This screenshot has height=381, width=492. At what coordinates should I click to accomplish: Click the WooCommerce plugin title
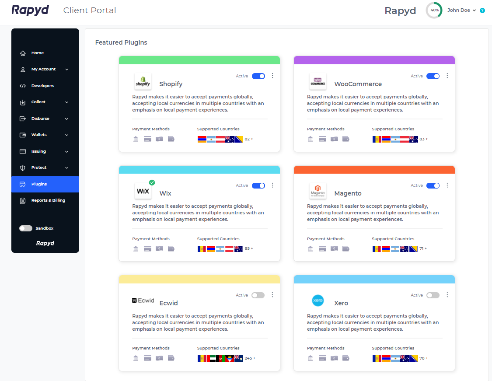(x=358, y=84)
